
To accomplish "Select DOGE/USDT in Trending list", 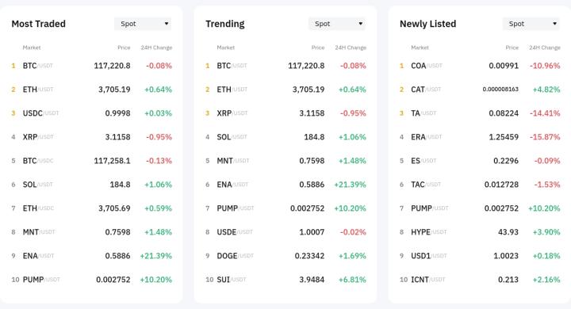I will 285,256.
